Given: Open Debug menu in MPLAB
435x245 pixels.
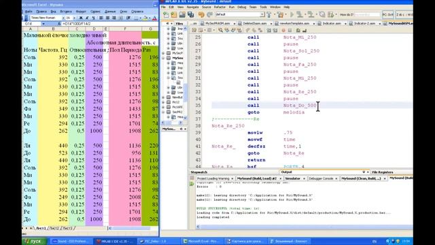Looking at the screenshot, I should point(242,7).
